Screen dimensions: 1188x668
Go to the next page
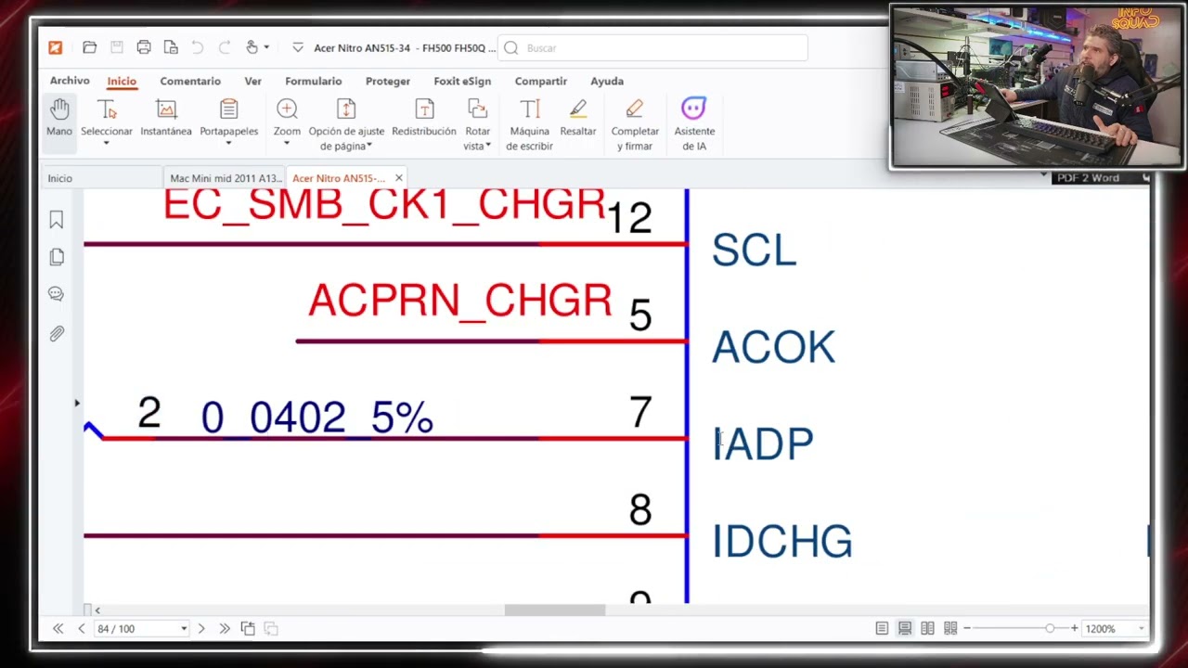click(x=201, y=629)
